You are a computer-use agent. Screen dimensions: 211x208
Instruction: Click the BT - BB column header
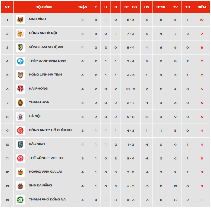click(x=131, y=7)
